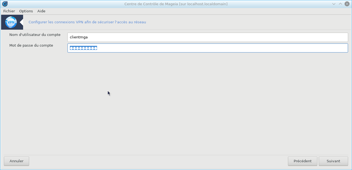Click the white arrow notch beside VPN icon

coord(21,22)
